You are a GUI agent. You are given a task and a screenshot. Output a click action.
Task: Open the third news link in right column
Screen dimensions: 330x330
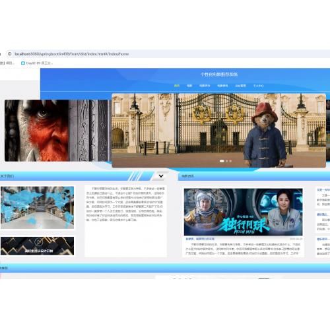pyautogui.click(x=323, y=239)
